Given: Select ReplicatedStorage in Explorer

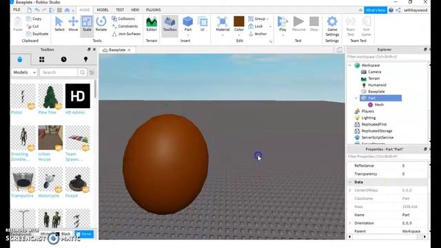Looking at the screenshot, I should (377, 131).
